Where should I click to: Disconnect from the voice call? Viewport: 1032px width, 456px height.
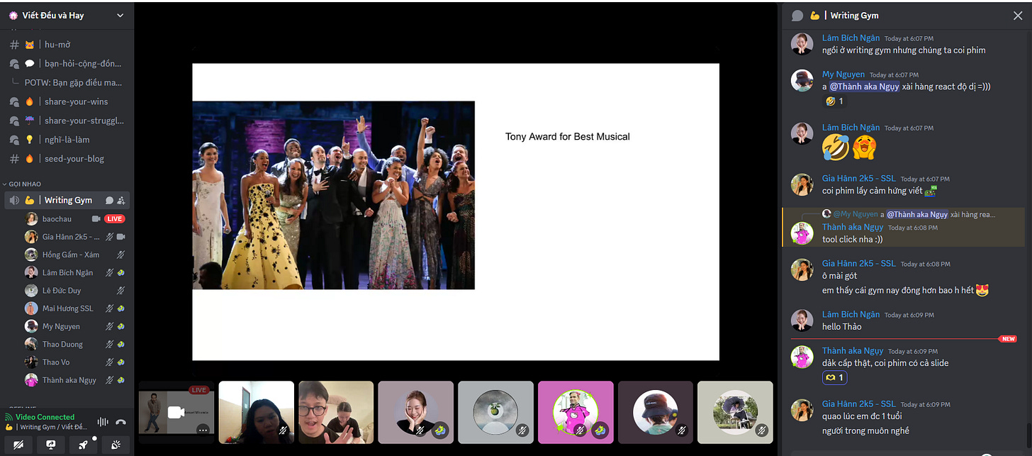[x=121, y=421]
